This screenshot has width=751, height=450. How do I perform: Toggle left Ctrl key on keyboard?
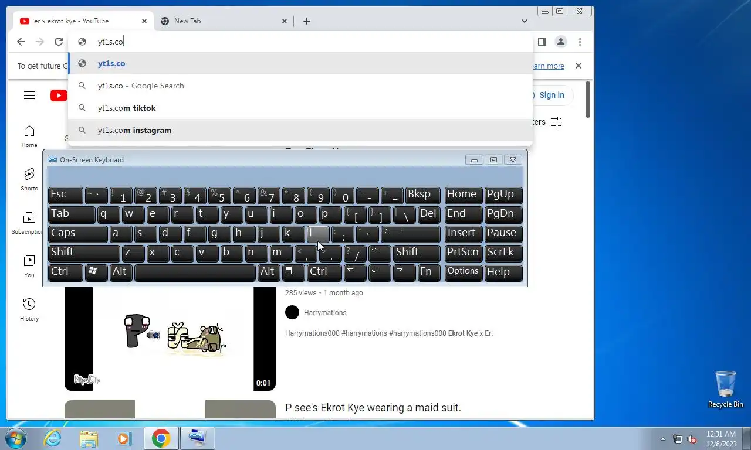pos(66,272)
